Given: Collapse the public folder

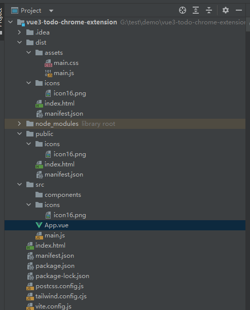Looking at the screenshot, I should click(x=20, y=133).
